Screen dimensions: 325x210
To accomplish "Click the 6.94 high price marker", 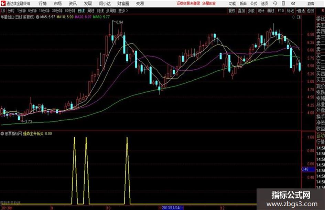I will 119,22.
